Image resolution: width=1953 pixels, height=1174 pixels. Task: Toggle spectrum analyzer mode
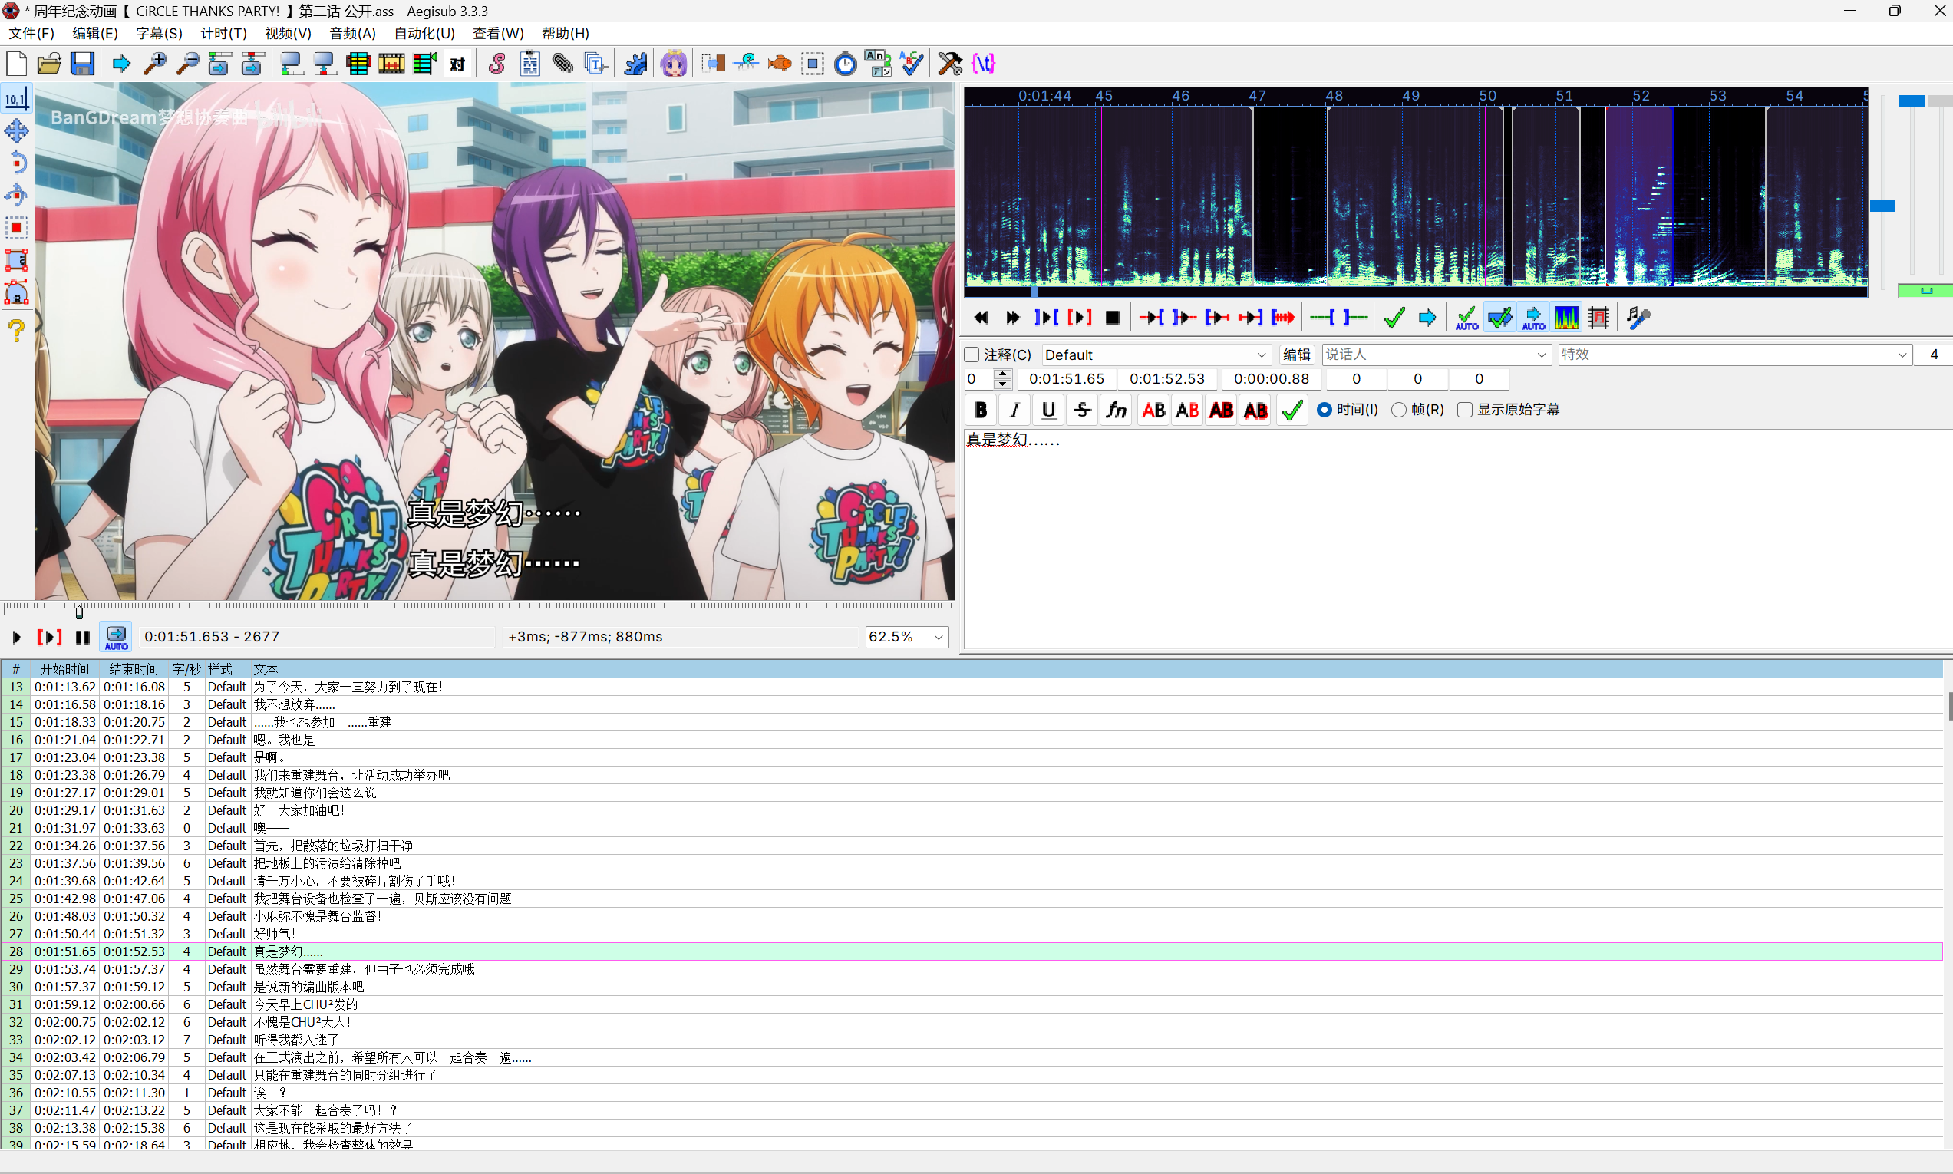tap(1566, 318)
